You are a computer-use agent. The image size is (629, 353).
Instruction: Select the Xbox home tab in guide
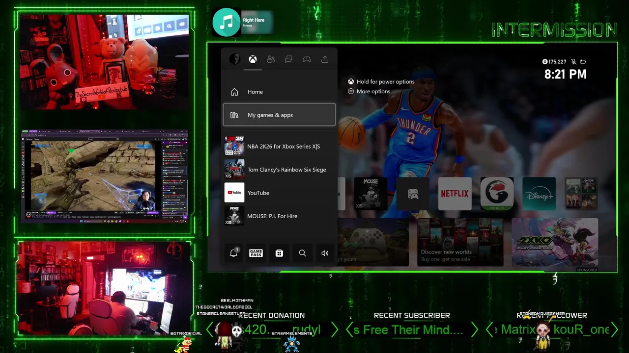click(x=253, y=59)
